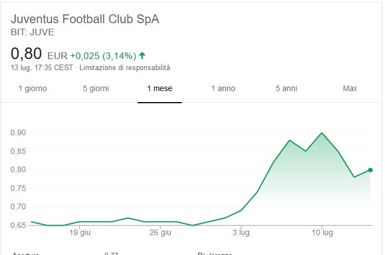Switch to the 5 giorni range

pos(96,89)
